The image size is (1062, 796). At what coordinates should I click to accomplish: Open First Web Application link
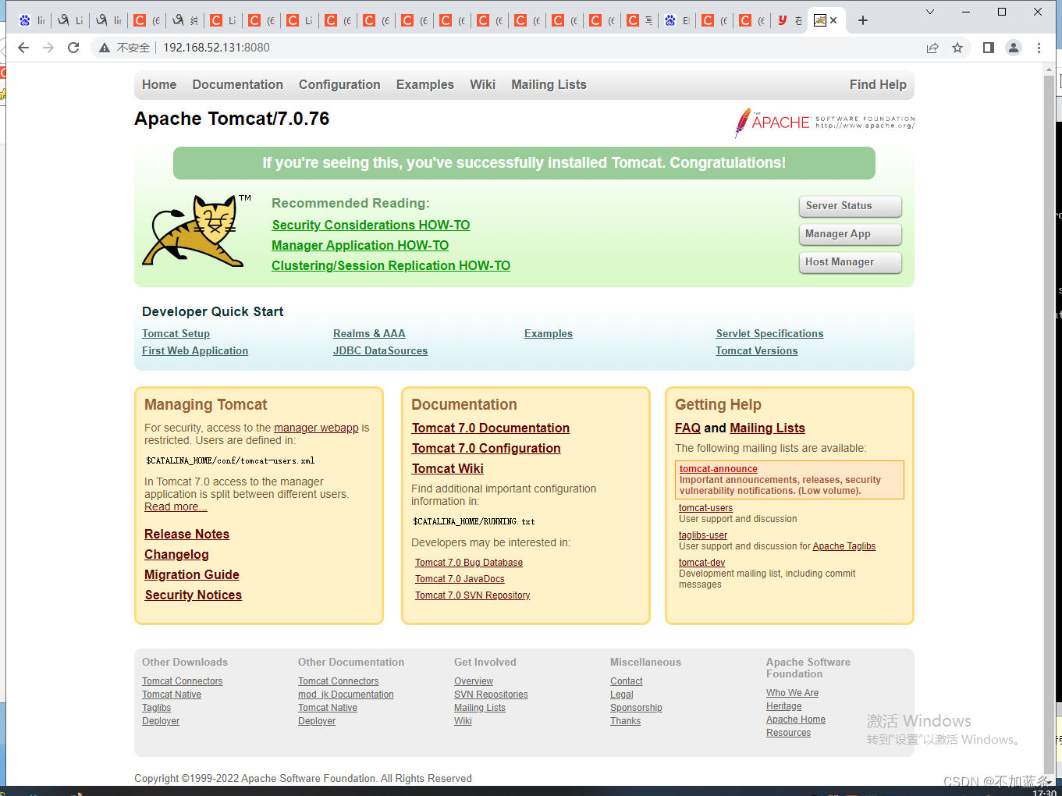pyautogui.click(x=195, y=350)
